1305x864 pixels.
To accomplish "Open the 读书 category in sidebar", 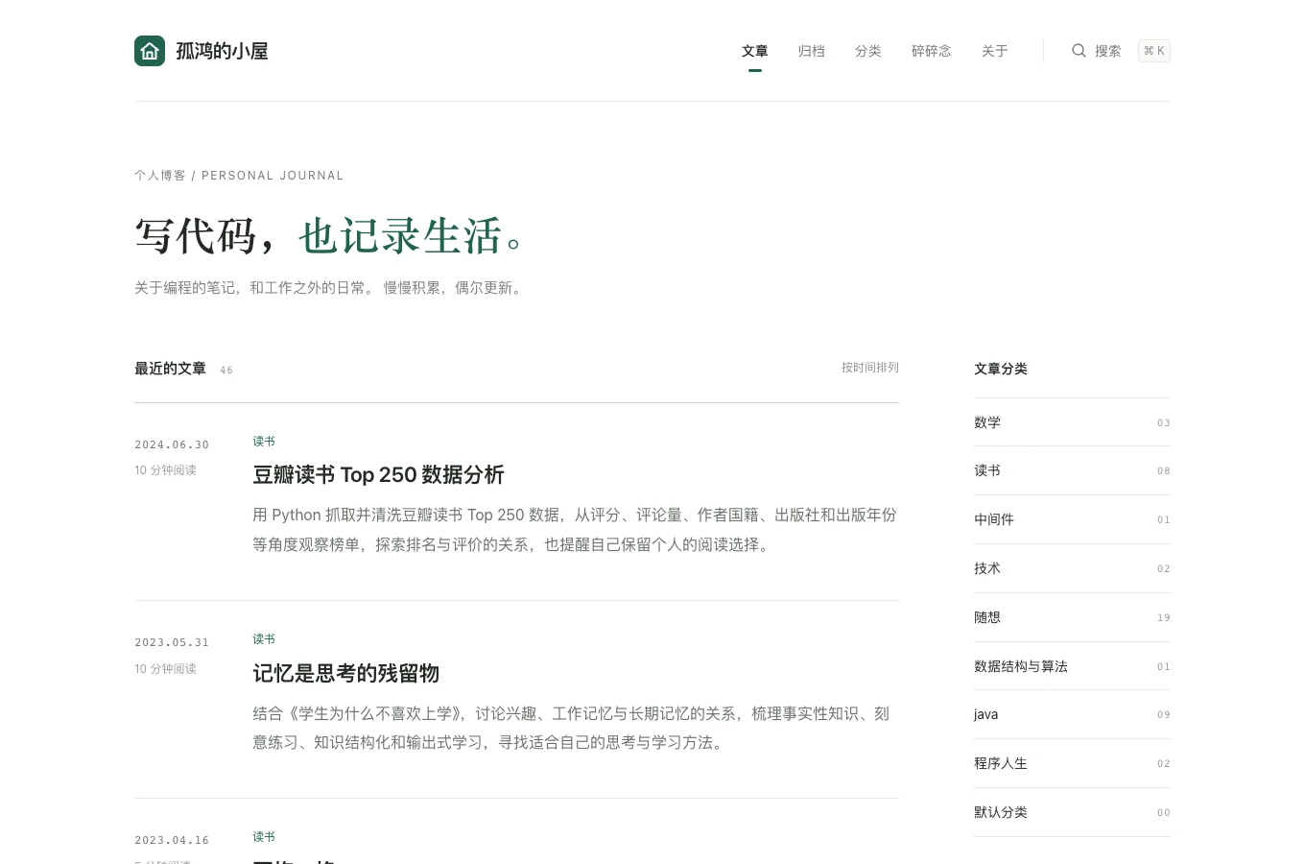I will point(1072,470).
